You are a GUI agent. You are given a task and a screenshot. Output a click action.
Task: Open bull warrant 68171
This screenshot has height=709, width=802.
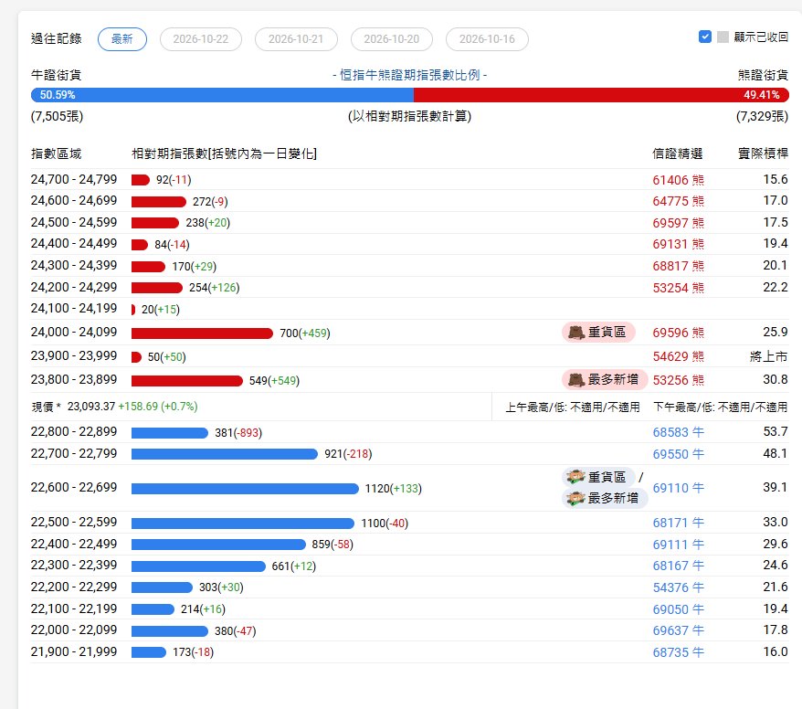coord(678,523)
